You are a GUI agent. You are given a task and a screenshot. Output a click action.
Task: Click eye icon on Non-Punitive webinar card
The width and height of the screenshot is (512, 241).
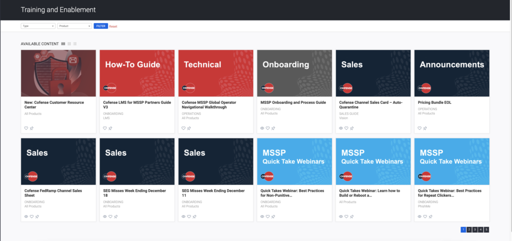click(x=262, y=217)
